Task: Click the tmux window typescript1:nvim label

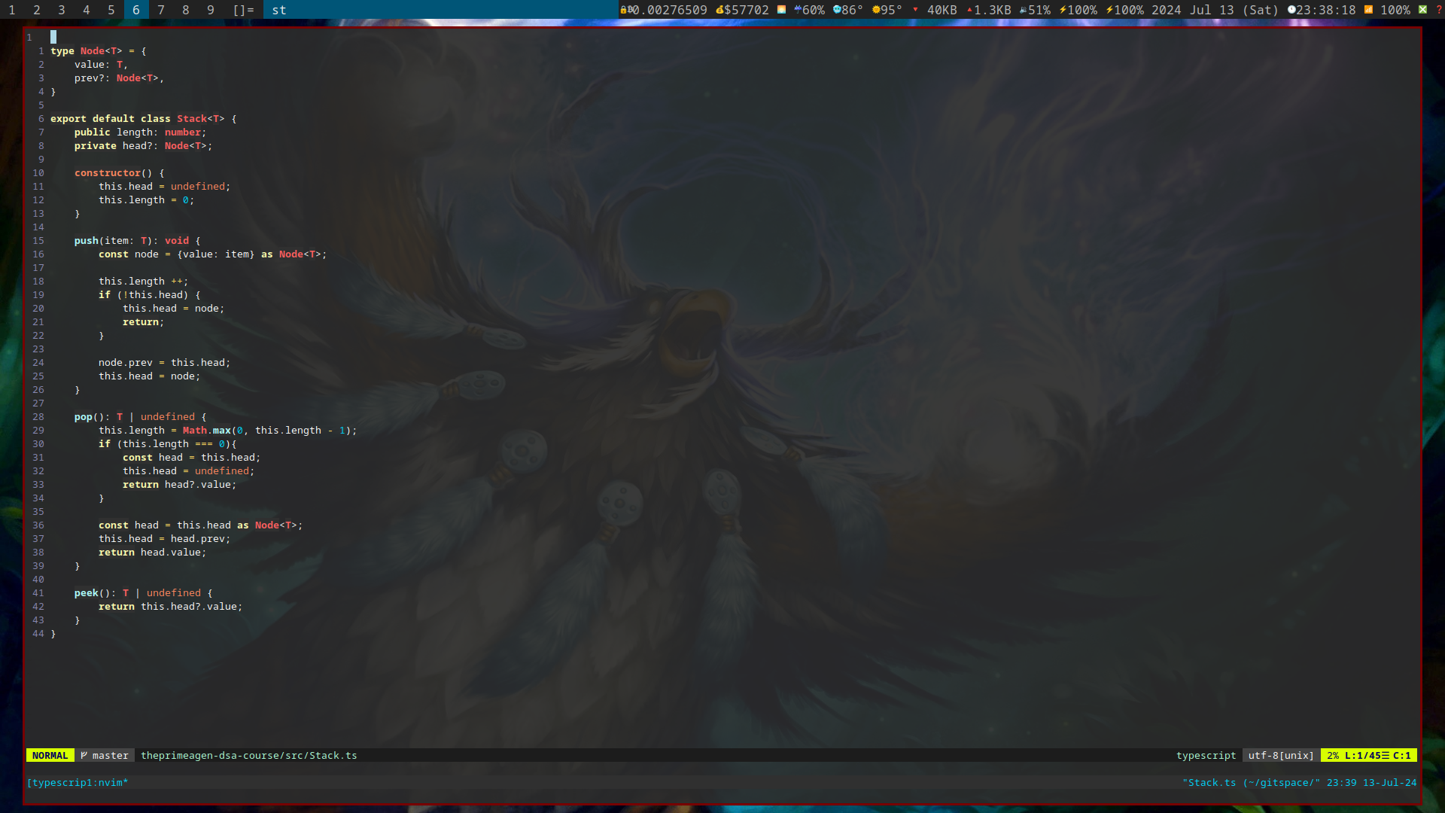Action: (78, 782)
